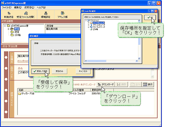Open the 編集(E) menu
The width and height of the screenshot is (178, 127).
[x=18, y=7]
